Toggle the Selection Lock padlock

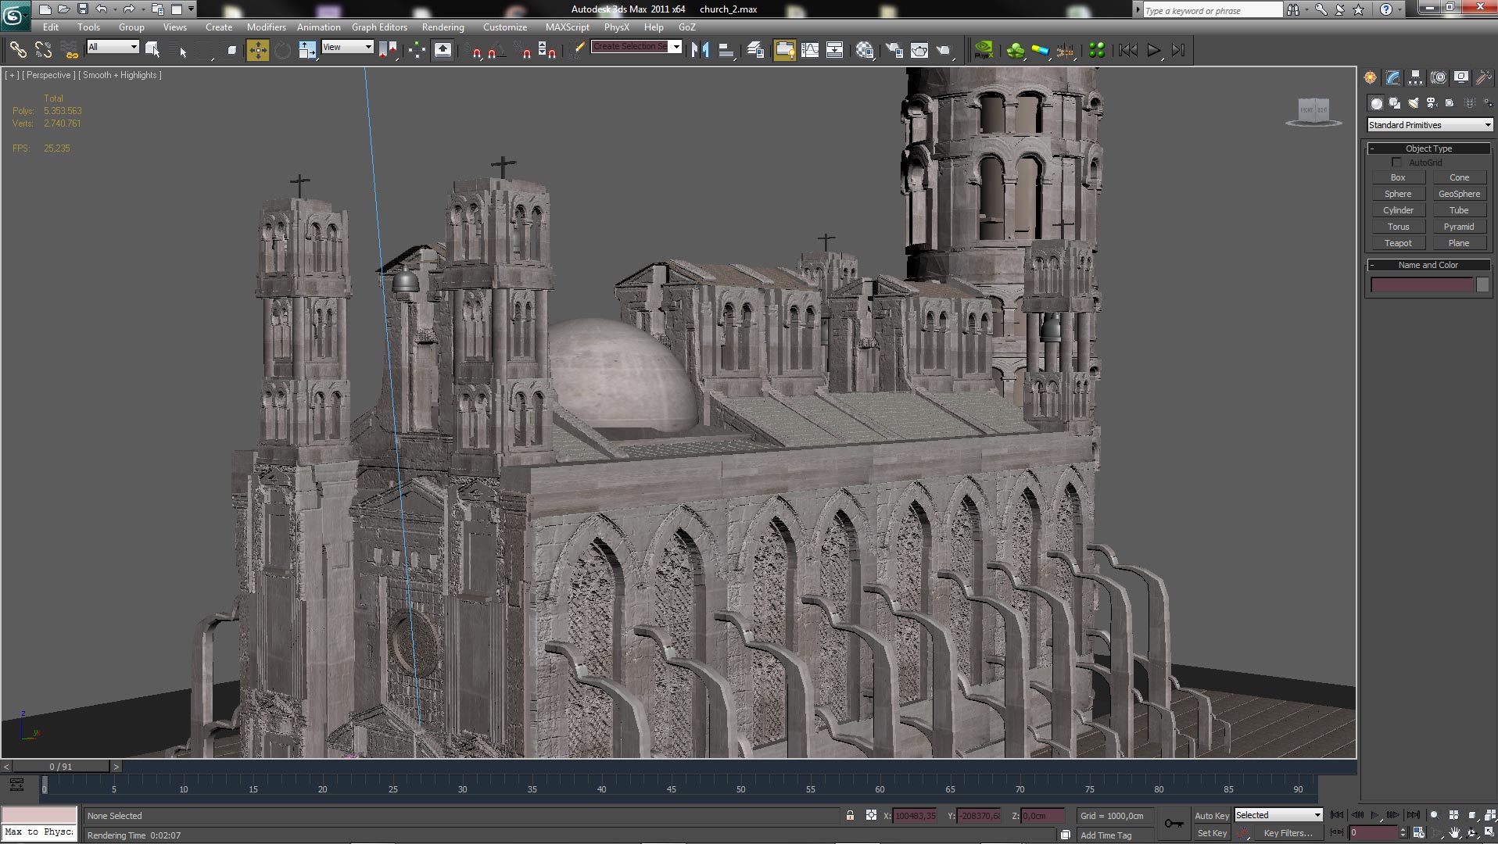[850, 815]
